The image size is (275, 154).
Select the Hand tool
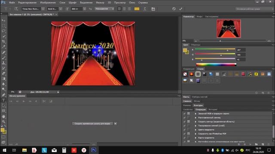3,116
